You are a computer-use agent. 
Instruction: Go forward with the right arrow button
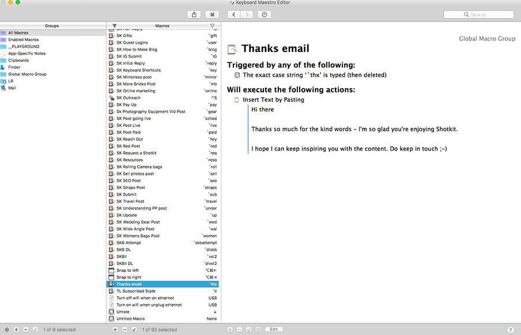coord(247,14)
